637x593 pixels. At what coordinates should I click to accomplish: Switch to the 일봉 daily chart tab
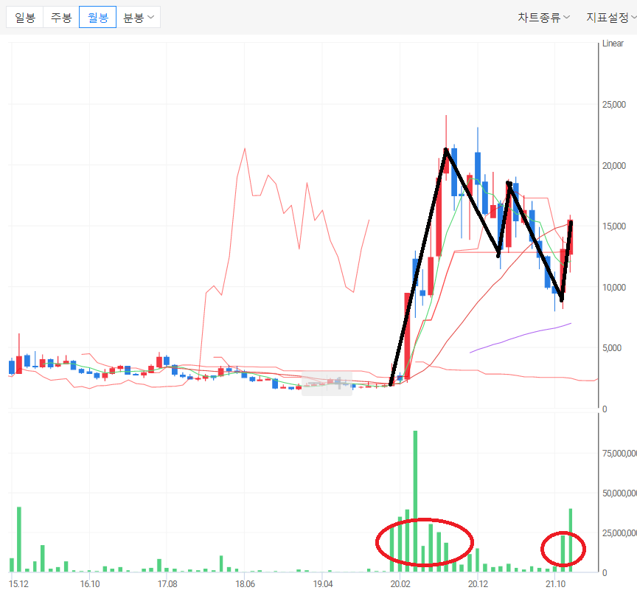pyautogui.click(x=25, y=18)
